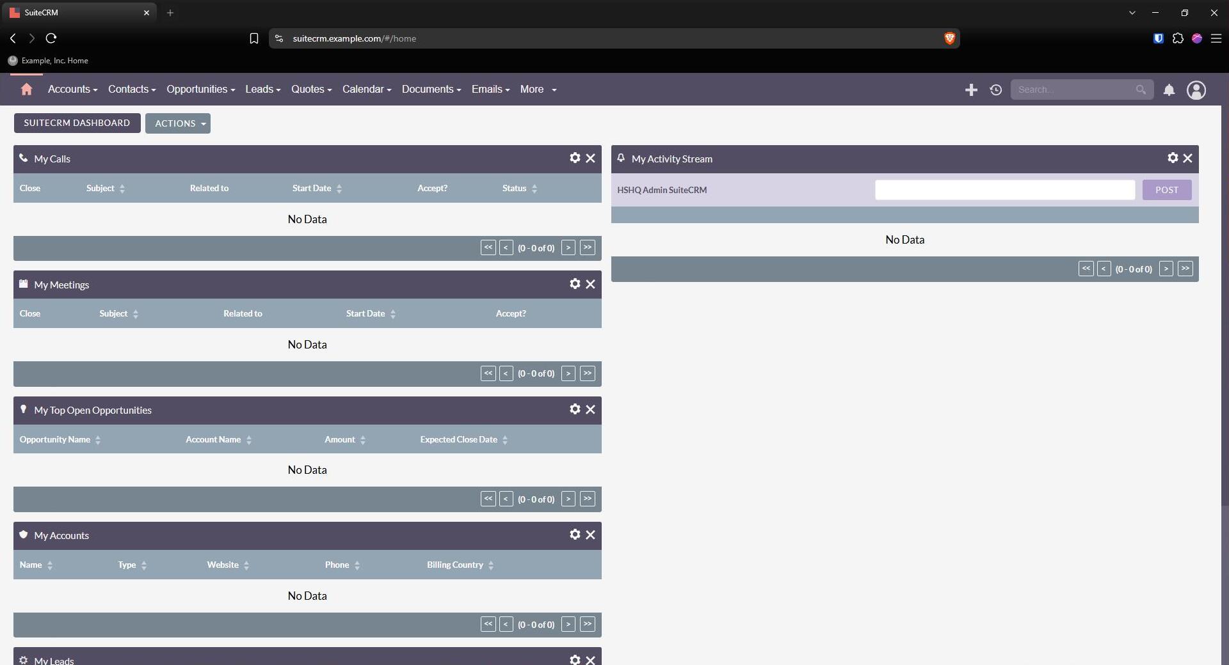Viewport: 1229px width, 665px height.
Task: Expand the Contacts menu
Action: click(132, 90)
